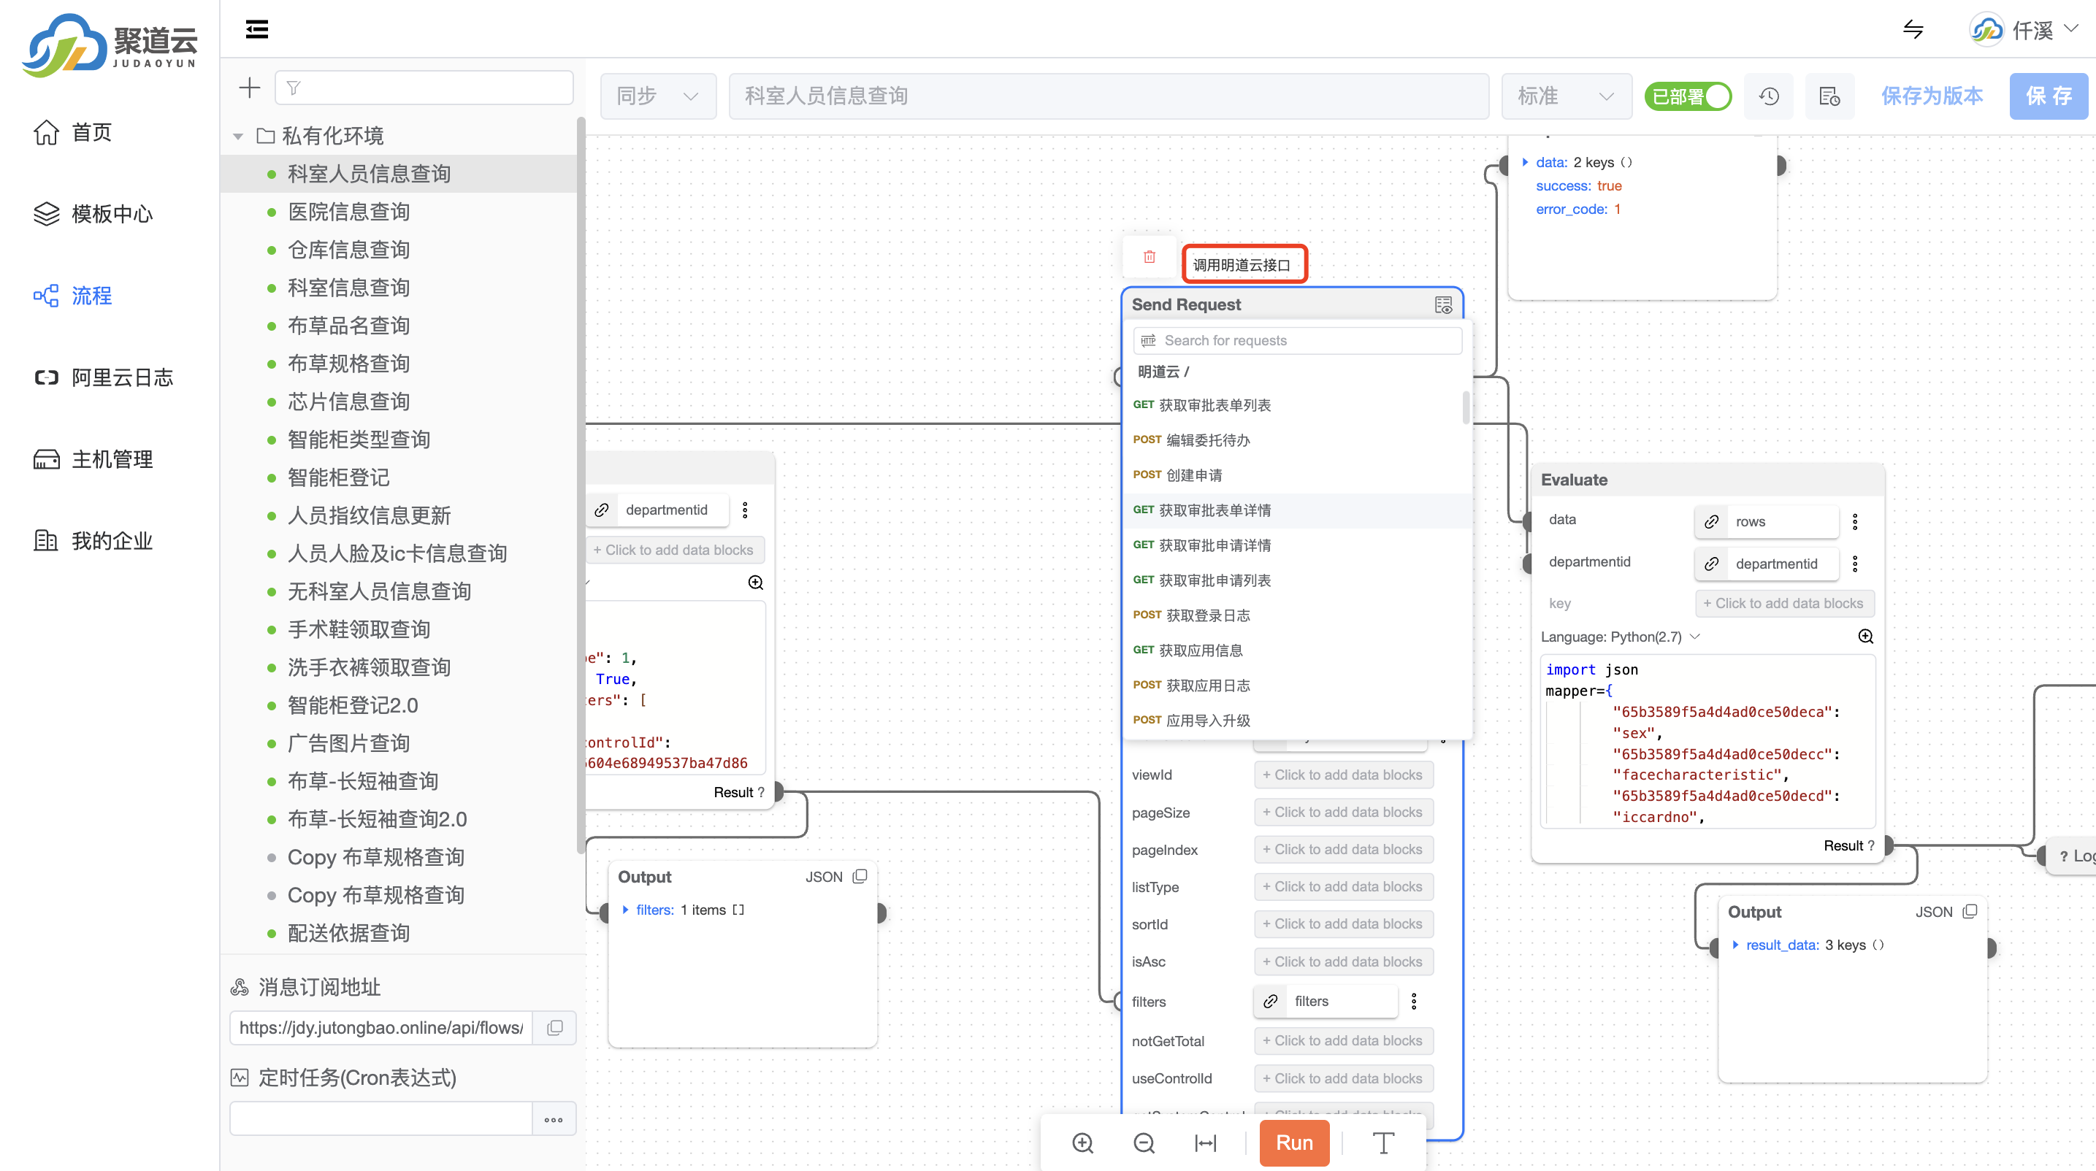Image resolution: width=2096 pixels, height=1171 pixels.
Task: Copy the Output JSON of filters panel
Action: pos(860,876)
